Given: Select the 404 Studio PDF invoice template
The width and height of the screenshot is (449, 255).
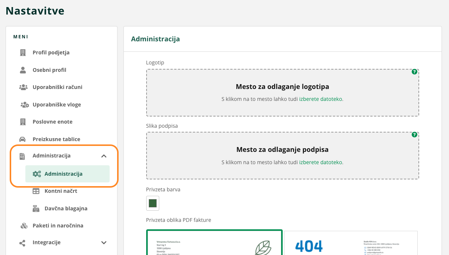Looking at the screenshot, I should click(x=351, y=243).
